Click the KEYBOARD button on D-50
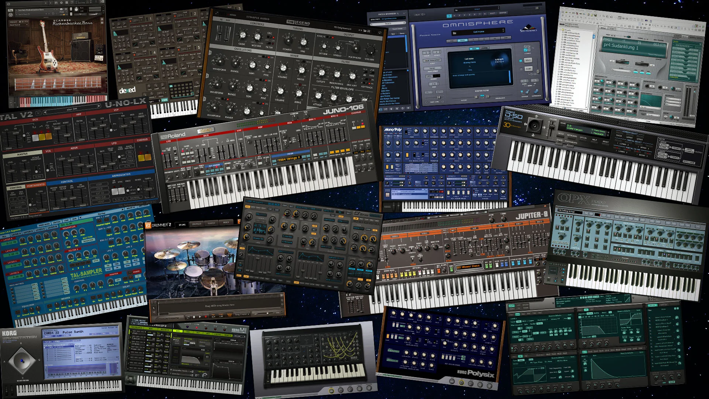Viewport: 709px width, 399px height. click(x=571, y=138)
